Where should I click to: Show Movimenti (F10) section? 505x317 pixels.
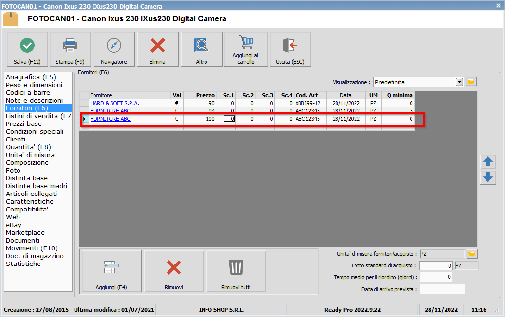[x=32, y=248]
